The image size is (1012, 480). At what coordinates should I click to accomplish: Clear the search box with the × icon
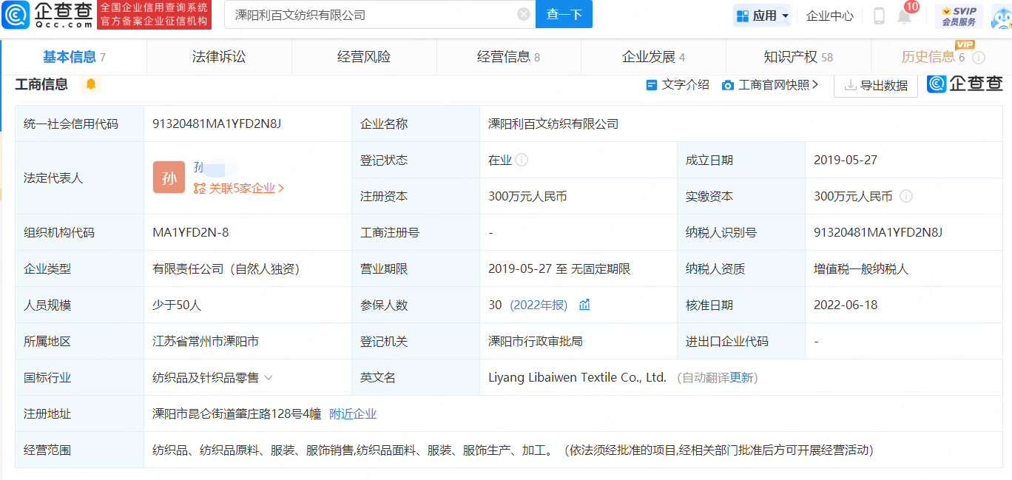click(x=523, y=14)
